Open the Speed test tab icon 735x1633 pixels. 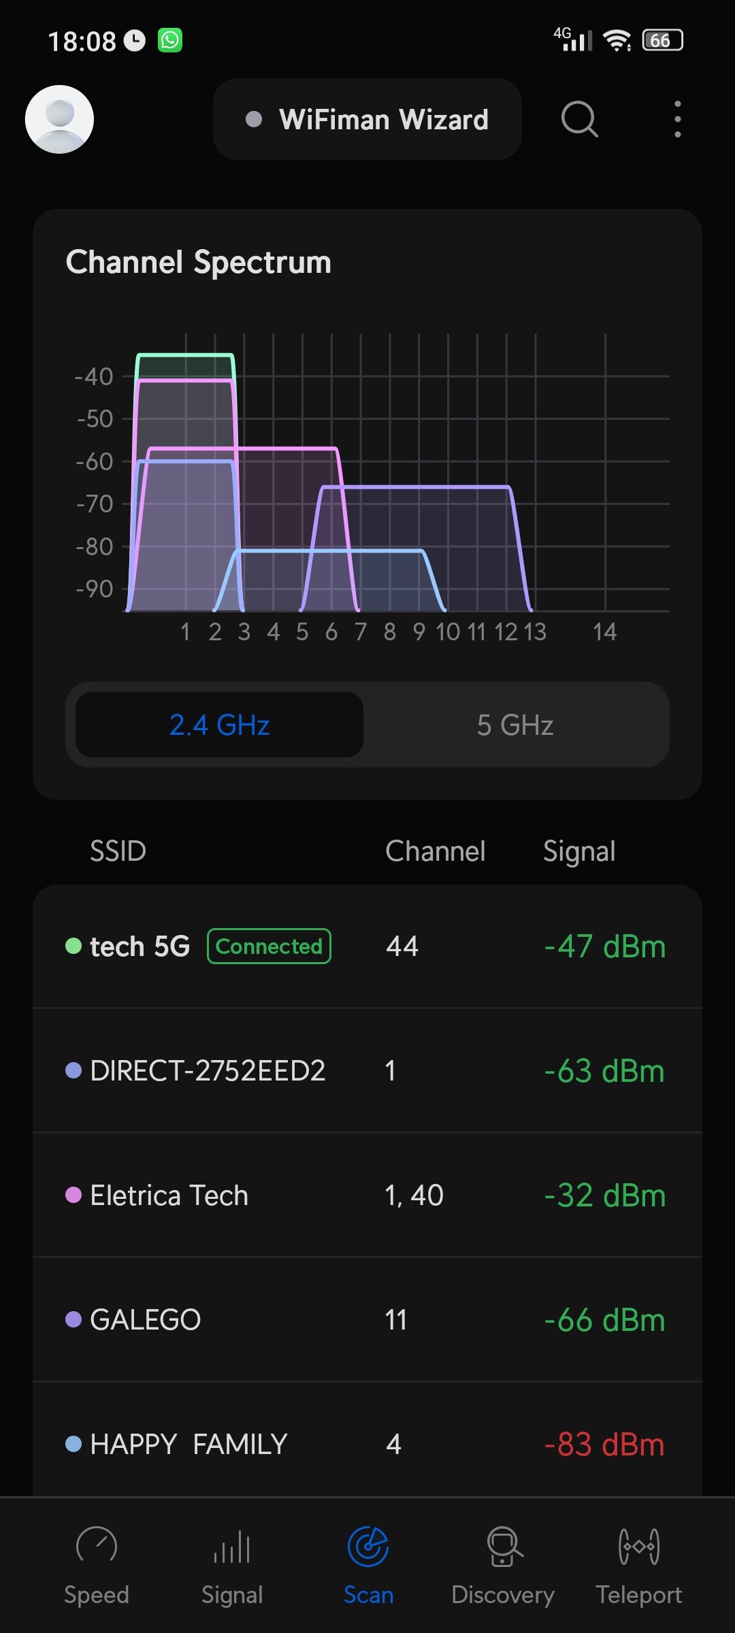point(97,1546)
